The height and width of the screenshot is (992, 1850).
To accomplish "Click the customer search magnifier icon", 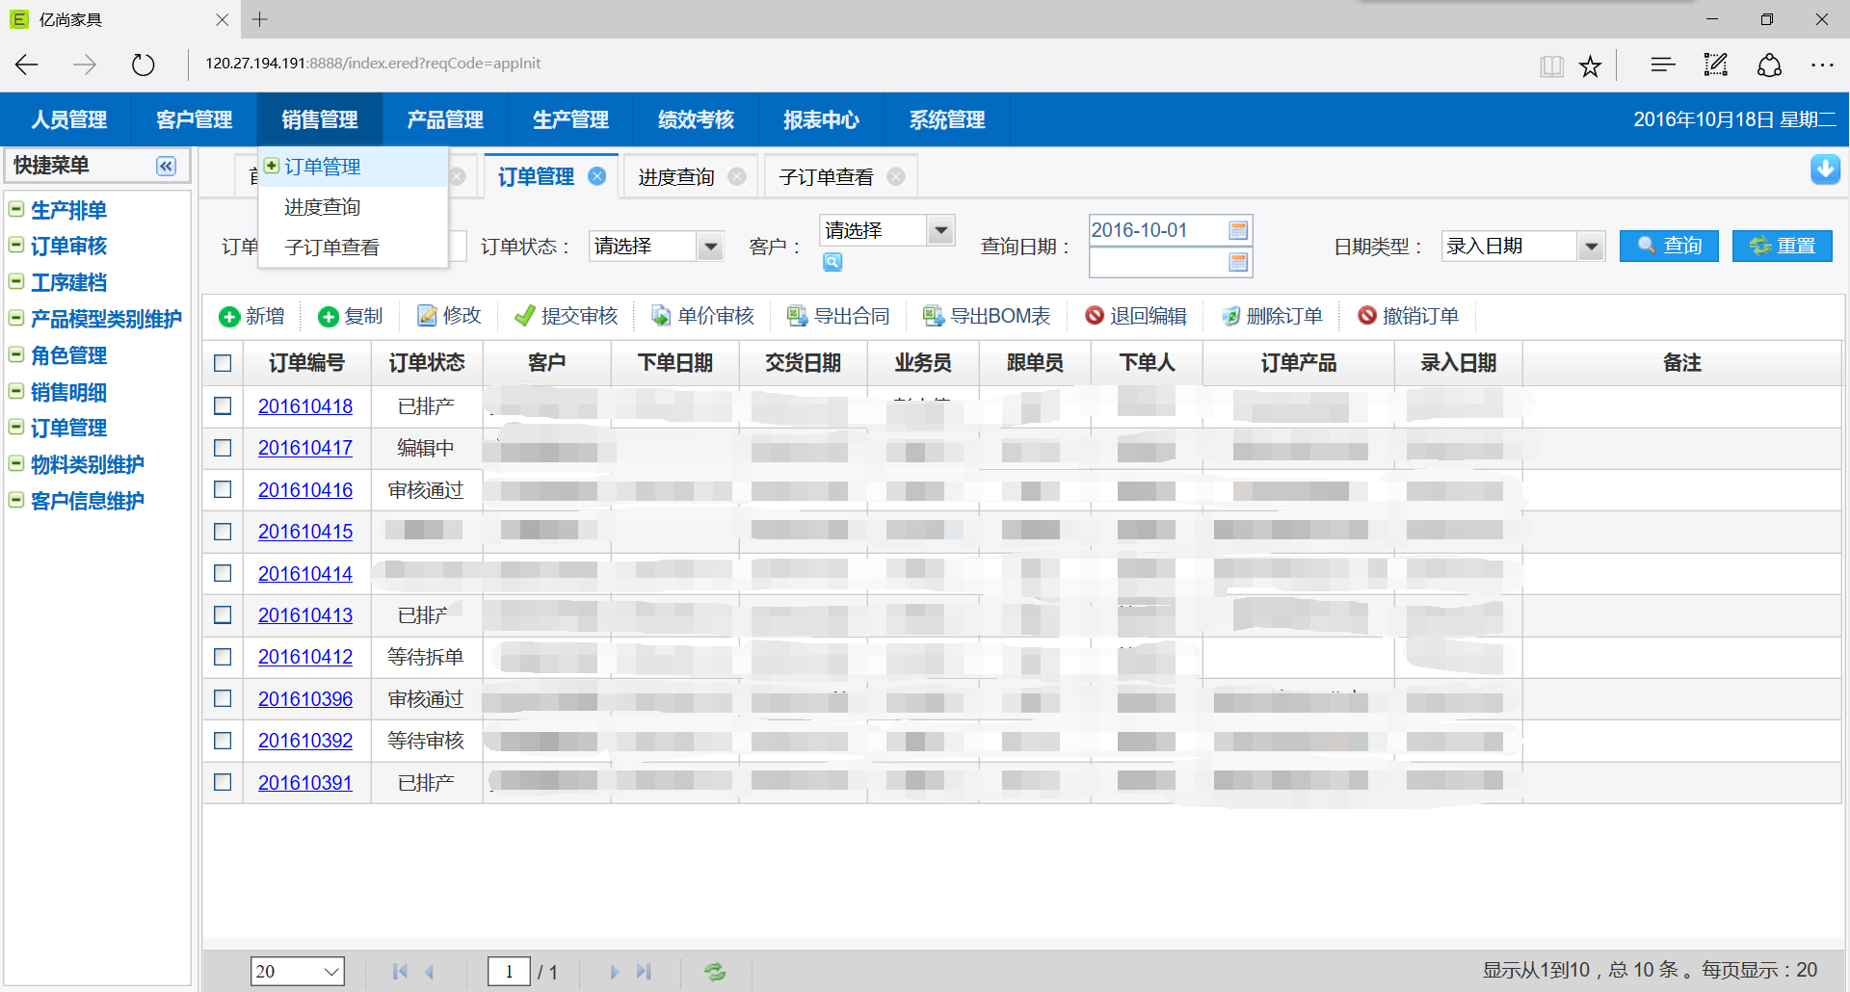I will coord(832,262).
